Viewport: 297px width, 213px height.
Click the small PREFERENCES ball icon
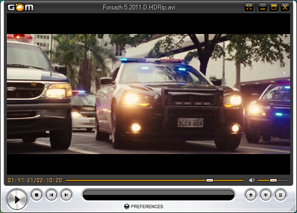tap(127, 207)
